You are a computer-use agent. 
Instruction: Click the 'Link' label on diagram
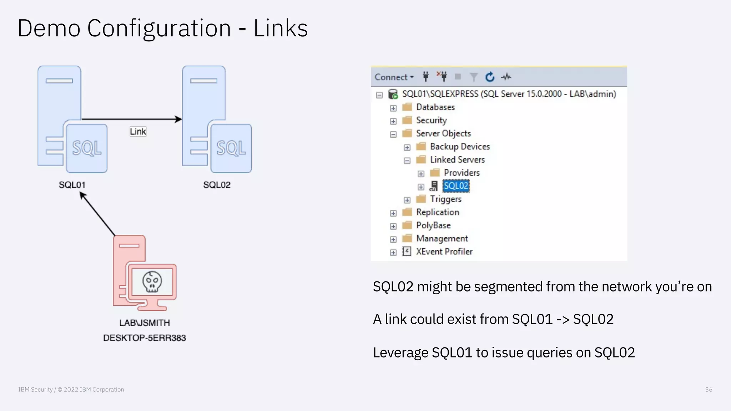138,132
